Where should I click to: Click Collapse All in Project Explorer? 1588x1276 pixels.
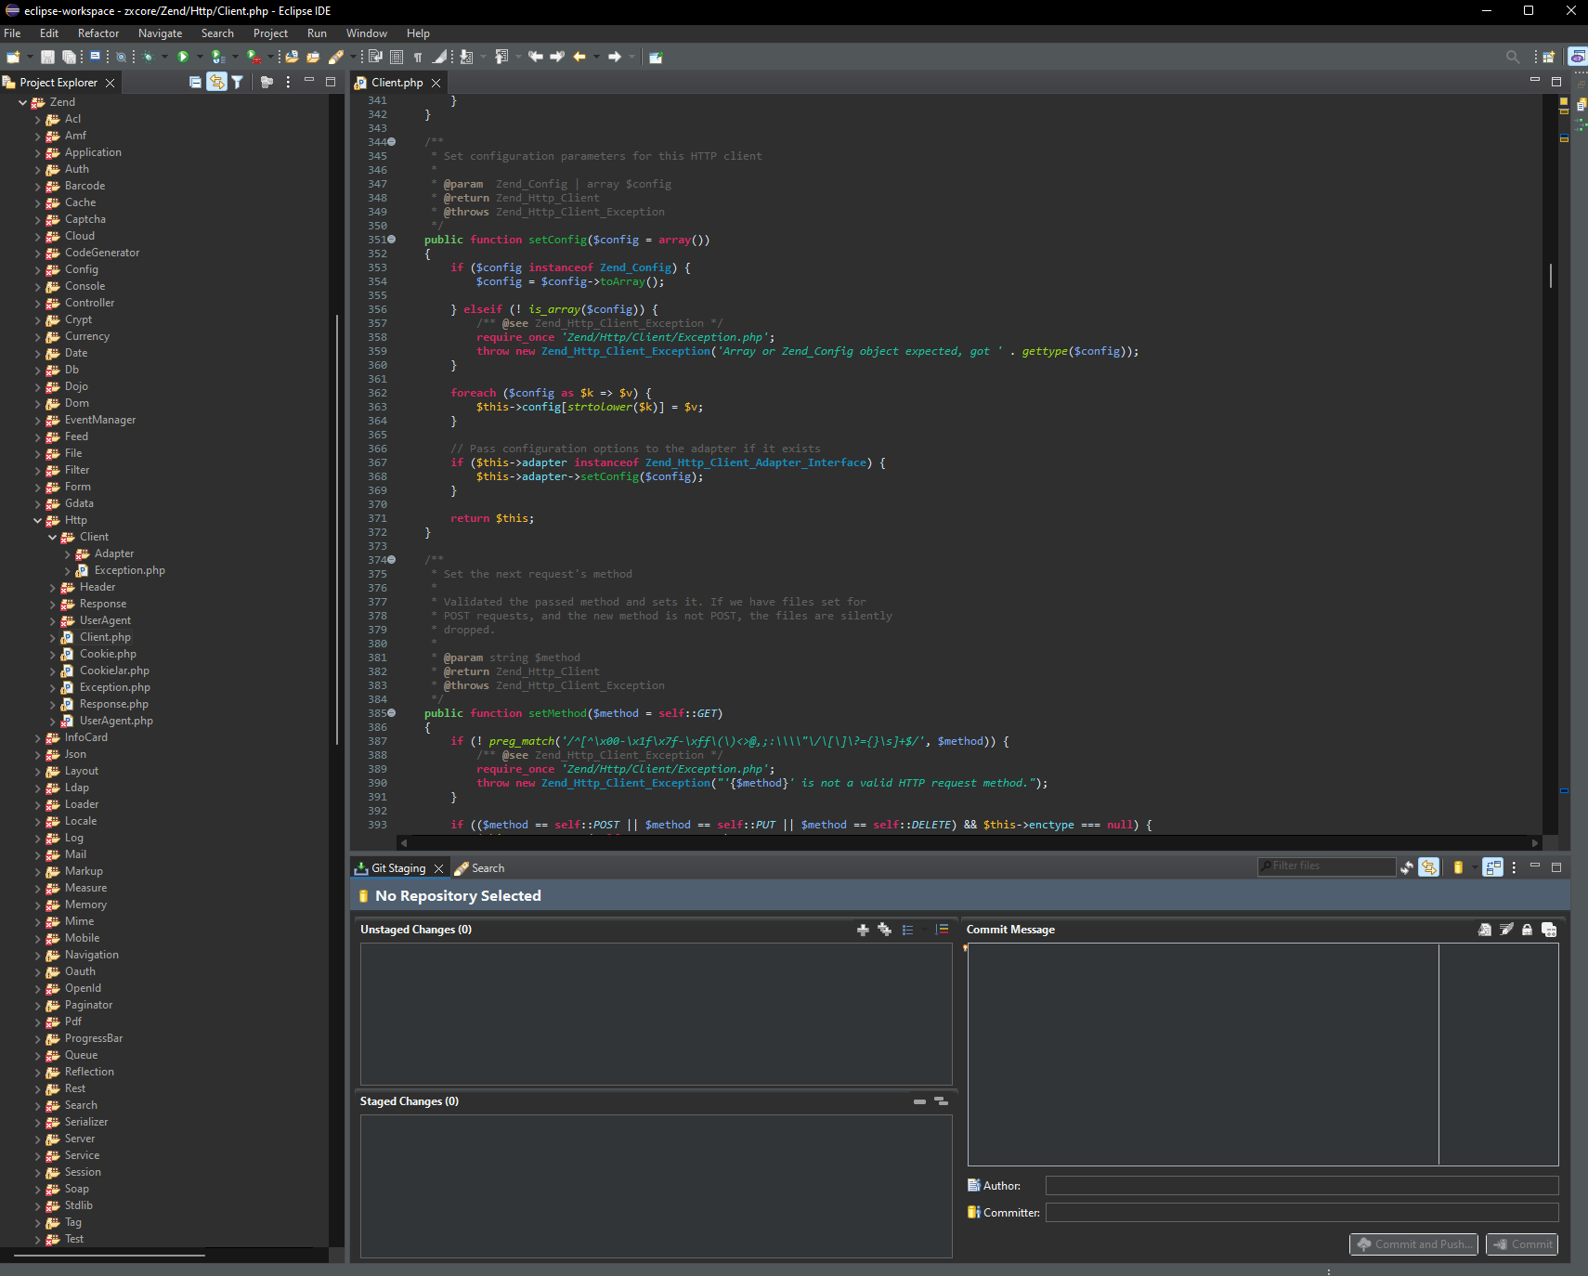point(195,82)
